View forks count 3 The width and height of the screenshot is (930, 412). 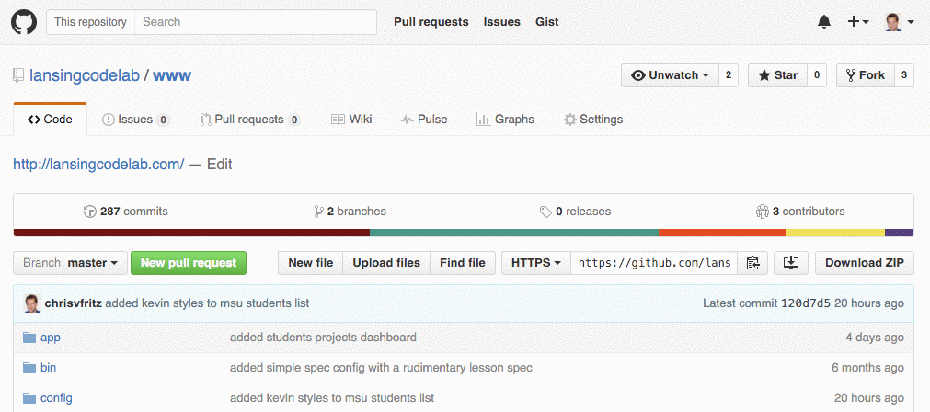pos(904,75)
